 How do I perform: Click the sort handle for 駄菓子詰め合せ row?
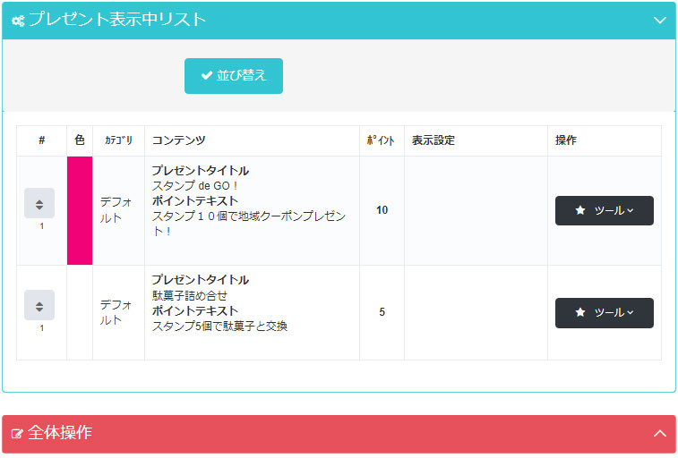click(39, 306)
